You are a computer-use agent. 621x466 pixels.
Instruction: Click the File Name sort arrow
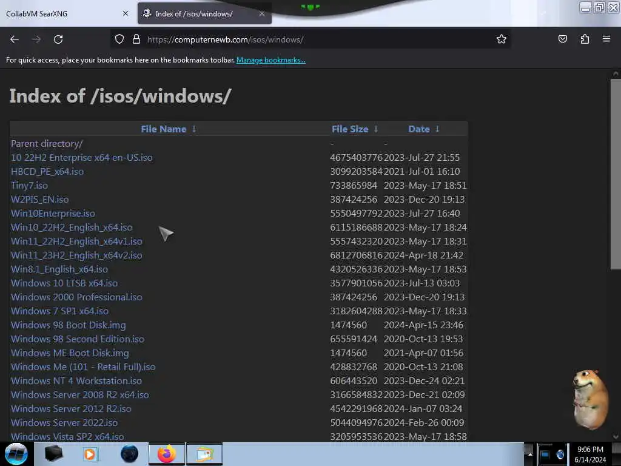click(194, 129)
